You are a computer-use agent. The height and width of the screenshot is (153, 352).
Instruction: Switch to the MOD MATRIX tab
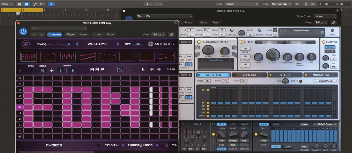coord(321,75)
